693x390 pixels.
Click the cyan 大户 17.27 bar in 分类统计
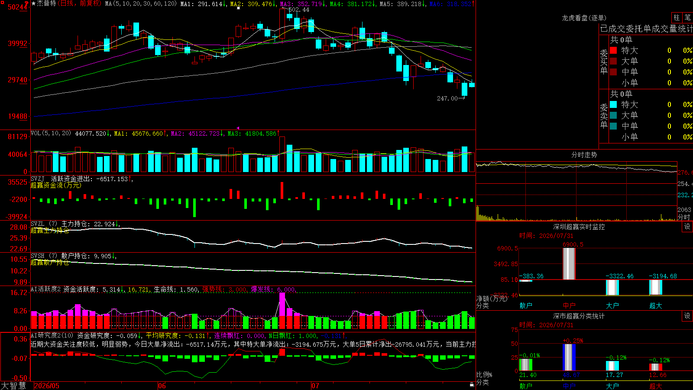612,366
